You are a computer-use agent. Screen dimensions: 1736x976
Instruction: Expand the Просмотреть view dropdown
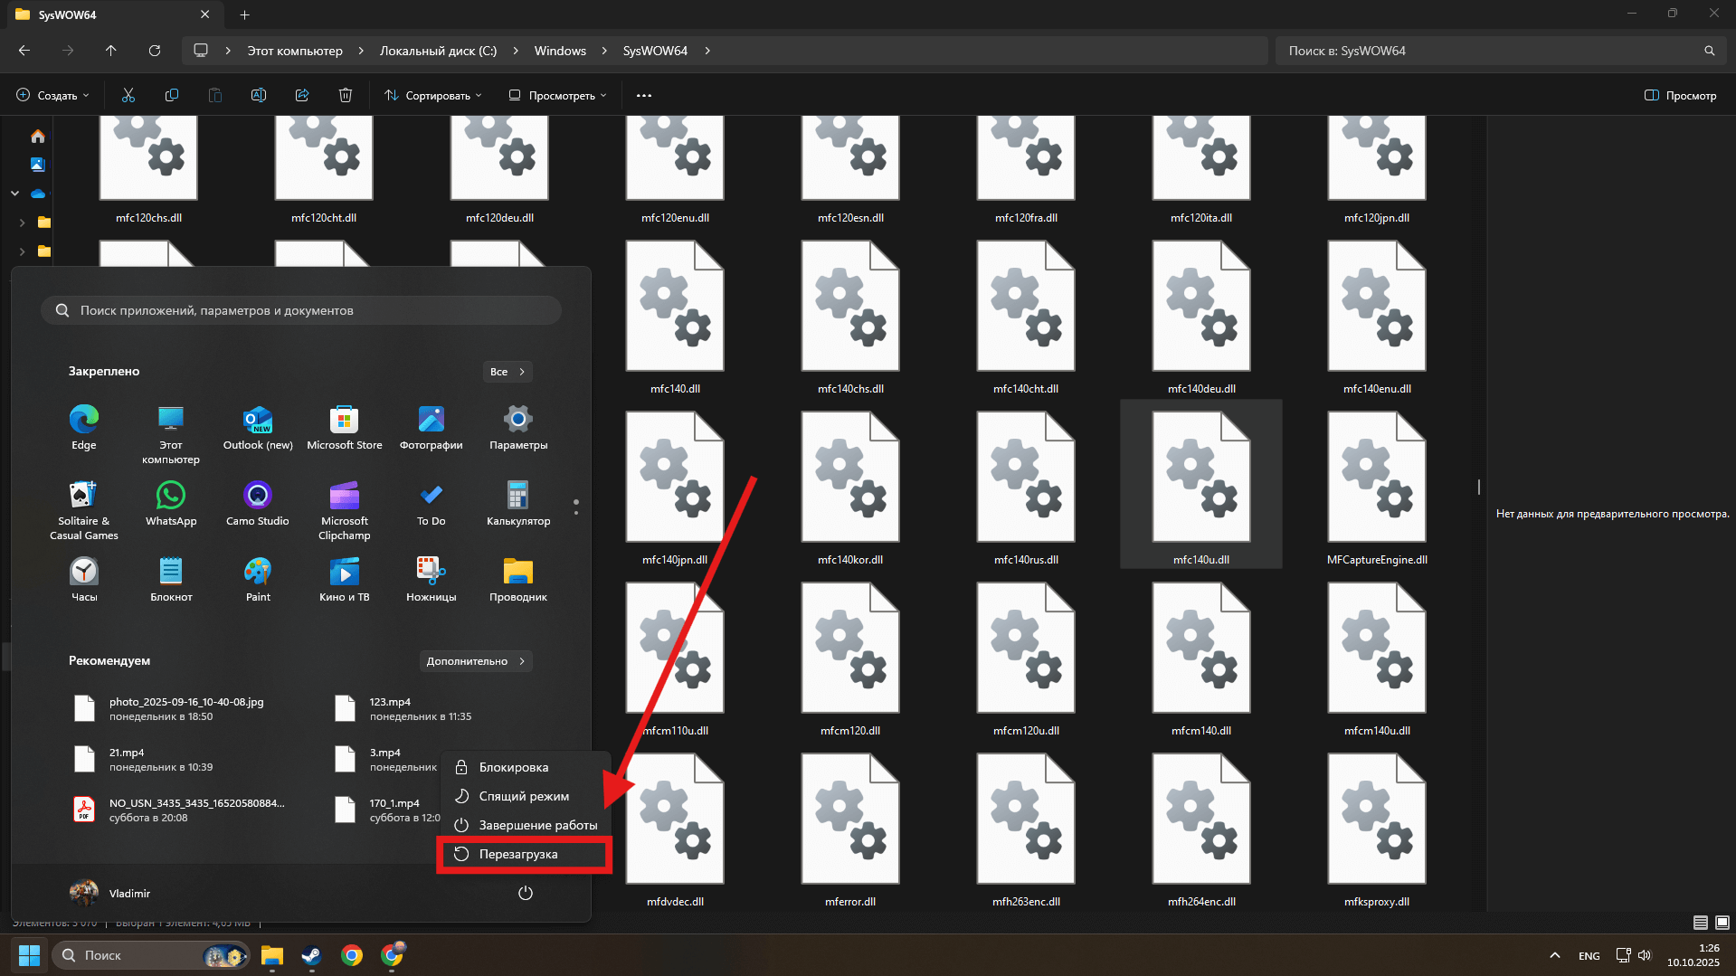click(557, 95)
